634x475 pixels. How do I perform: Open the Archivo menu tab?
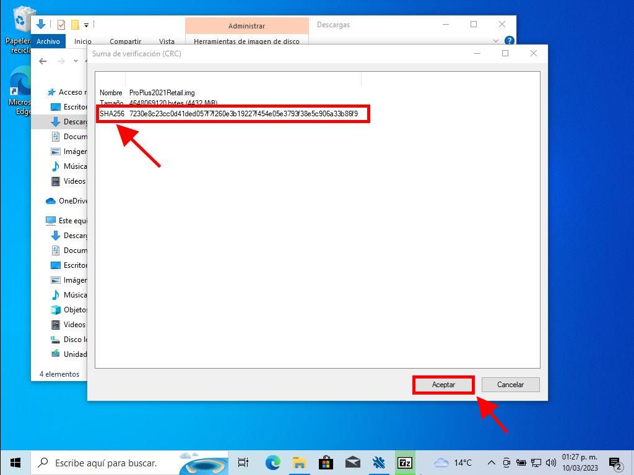pyautogui.click(x=48, y=41)
